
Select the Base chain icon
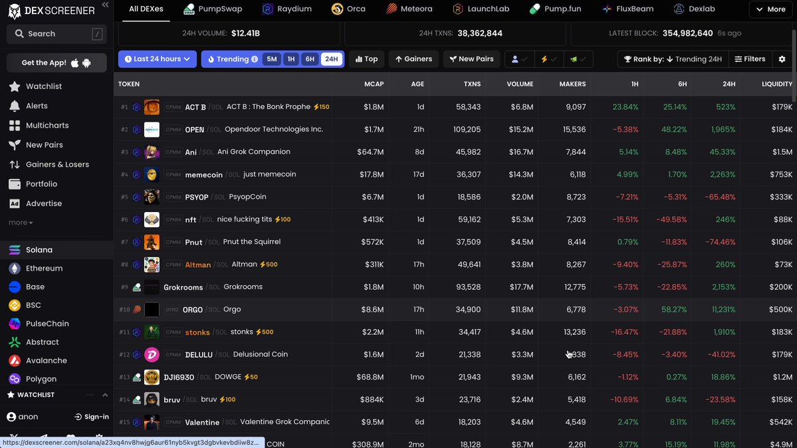(x=15, y=286)
